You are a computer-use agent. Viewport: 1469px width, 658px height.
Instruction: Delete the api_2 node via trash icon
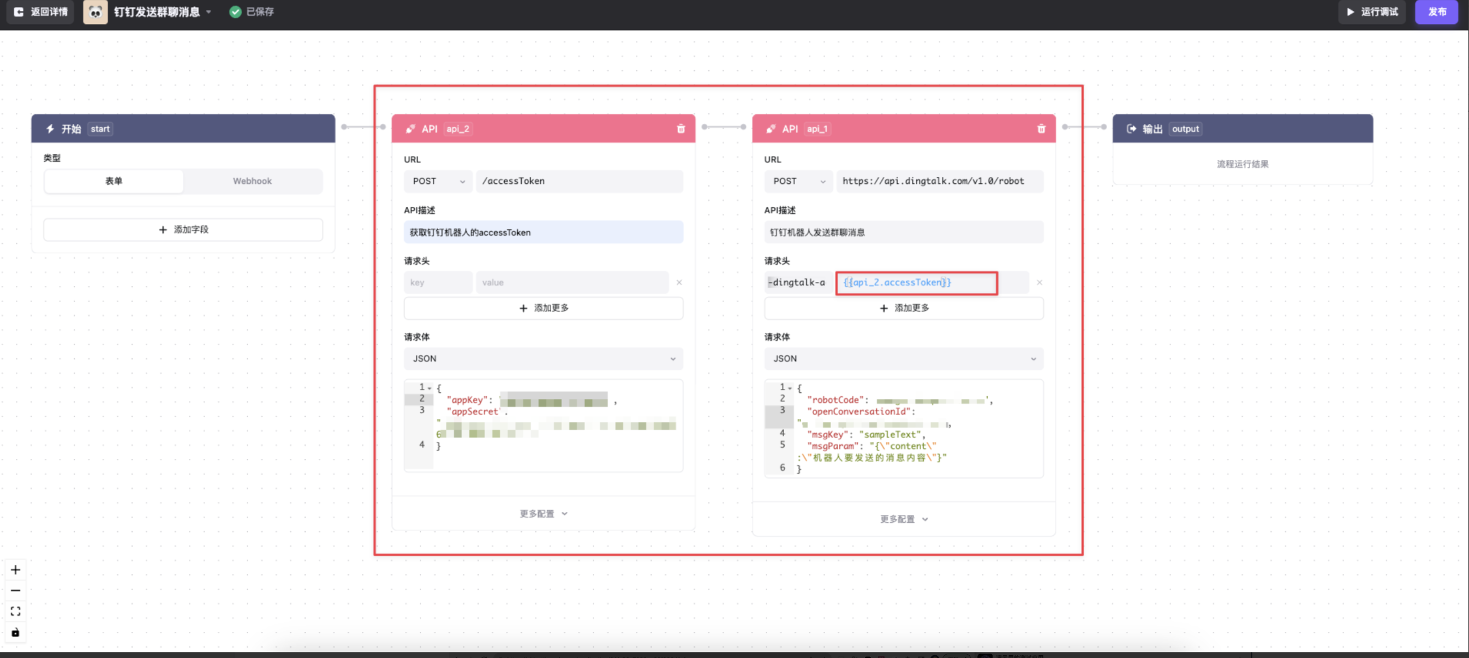[680, 129]
